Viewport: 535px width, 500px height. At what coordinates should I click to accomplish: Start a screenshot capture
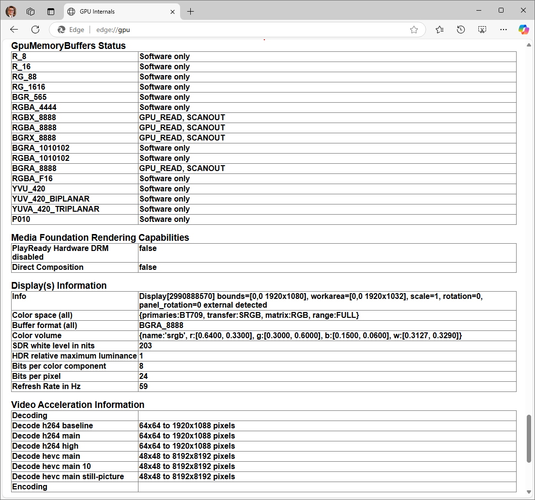(482, 30)
